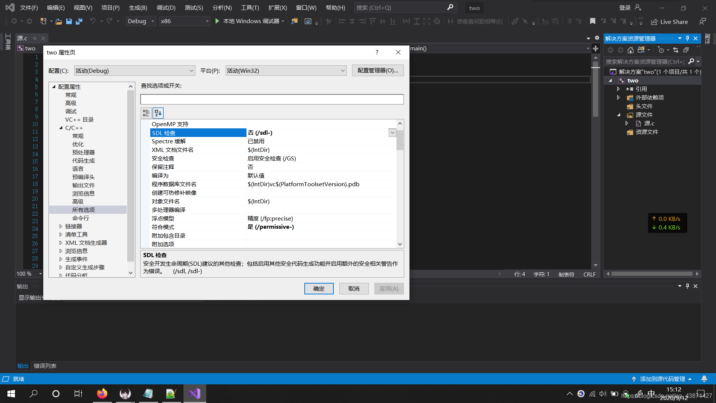Click the search solution explorer icon
The image size is (716, 403).
pos(691,62)
